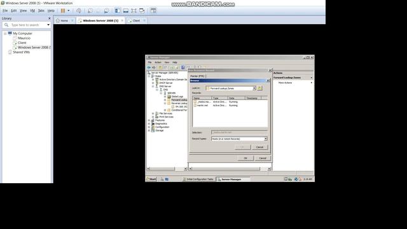This screenshot has width=407, height=229.
Task: Click More Actions in Actions pane
Action: 285,83
